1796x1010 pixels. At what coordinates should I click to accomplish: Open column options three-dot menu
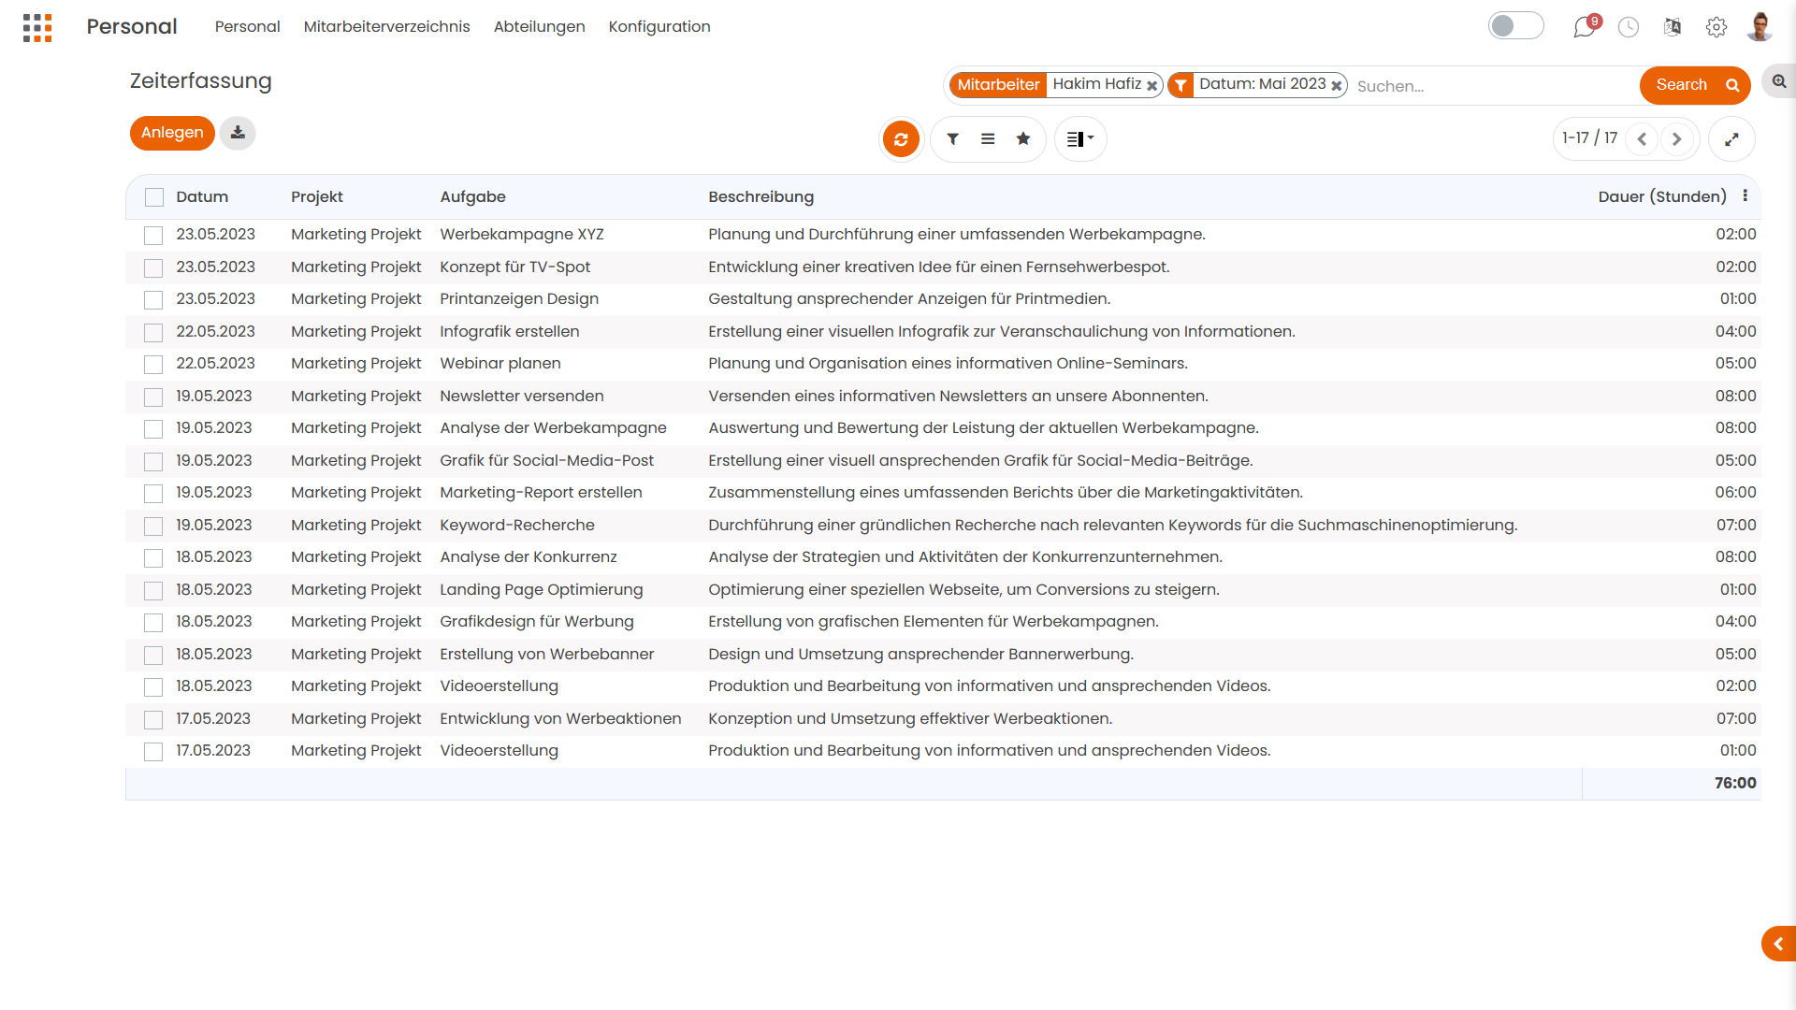[x=1745, y=196]
